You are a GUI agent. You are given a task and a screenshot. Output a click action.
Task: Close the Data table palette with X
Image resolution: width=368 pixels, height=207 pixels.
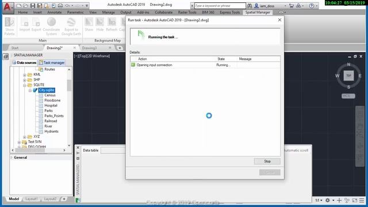[x=78, y=148]
